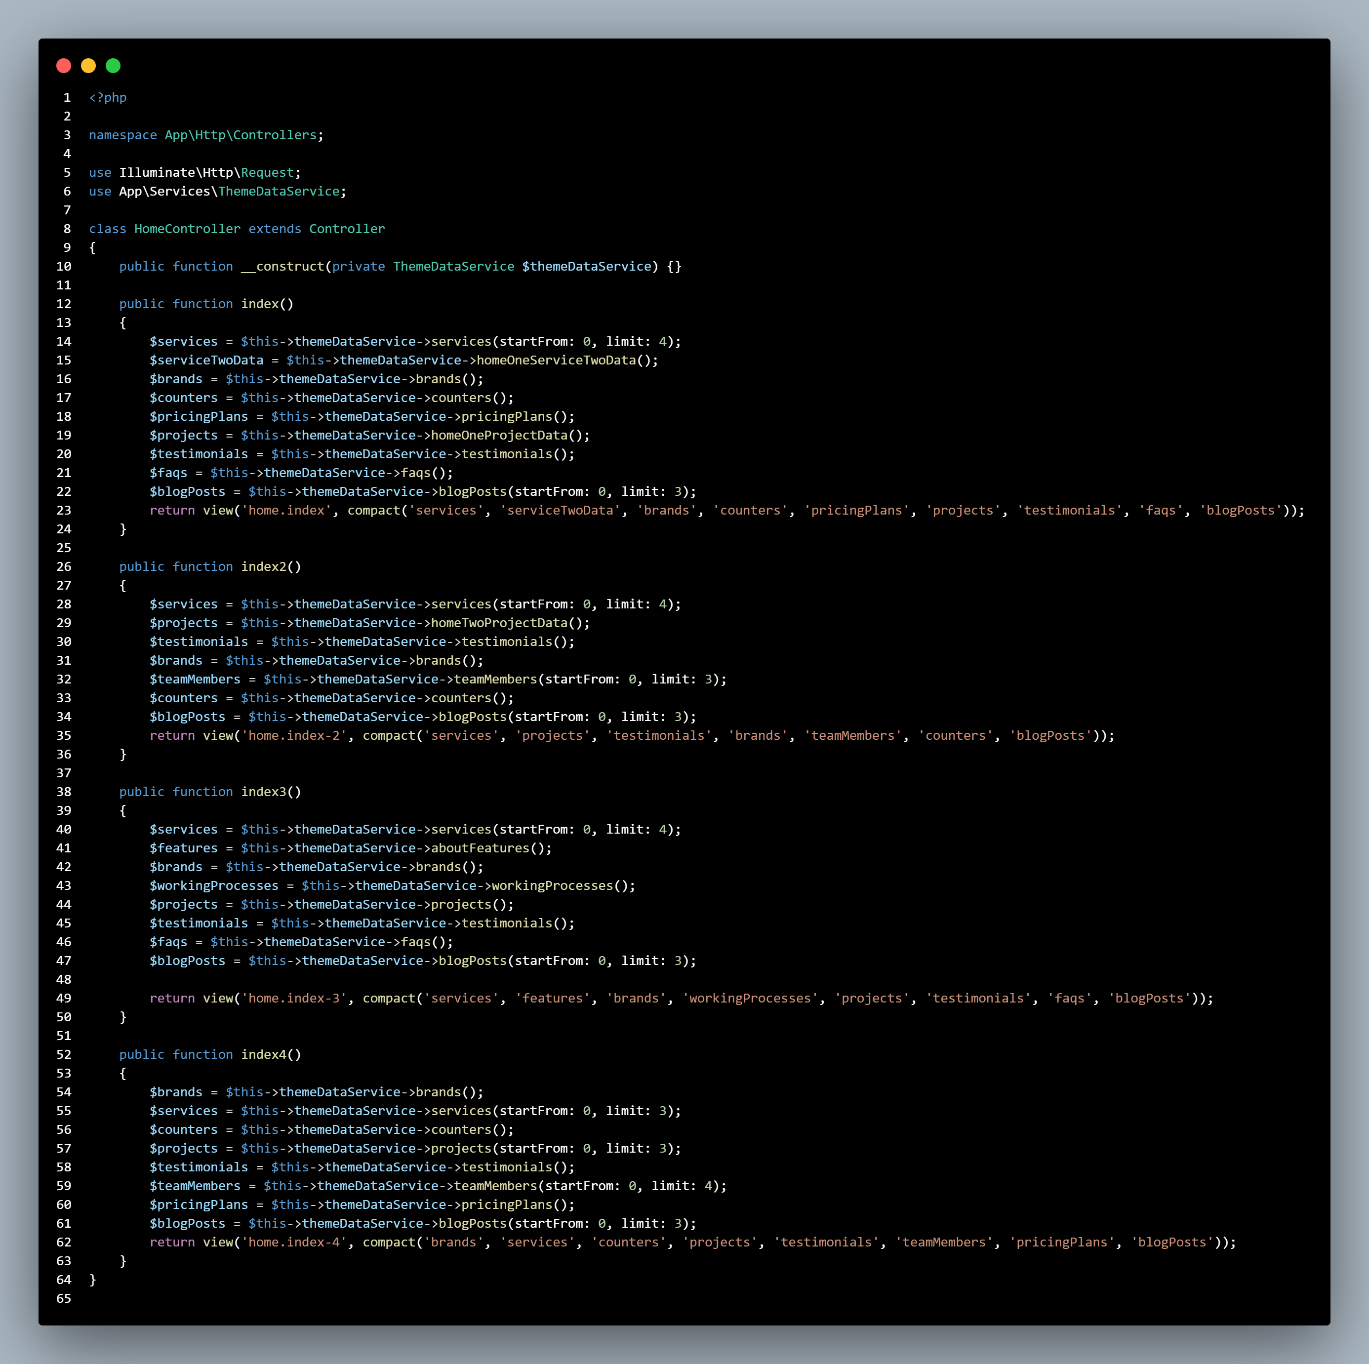Select the blogPosts variable on line 61
Screen dimensions: 1369x1364
[189, 1223]
